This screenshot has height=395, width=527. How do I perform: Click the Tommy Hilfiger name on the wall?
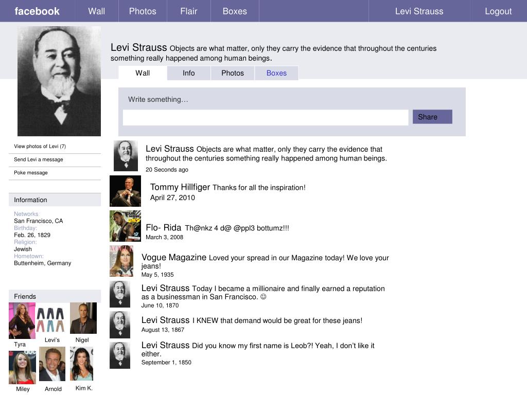point(180,187)
